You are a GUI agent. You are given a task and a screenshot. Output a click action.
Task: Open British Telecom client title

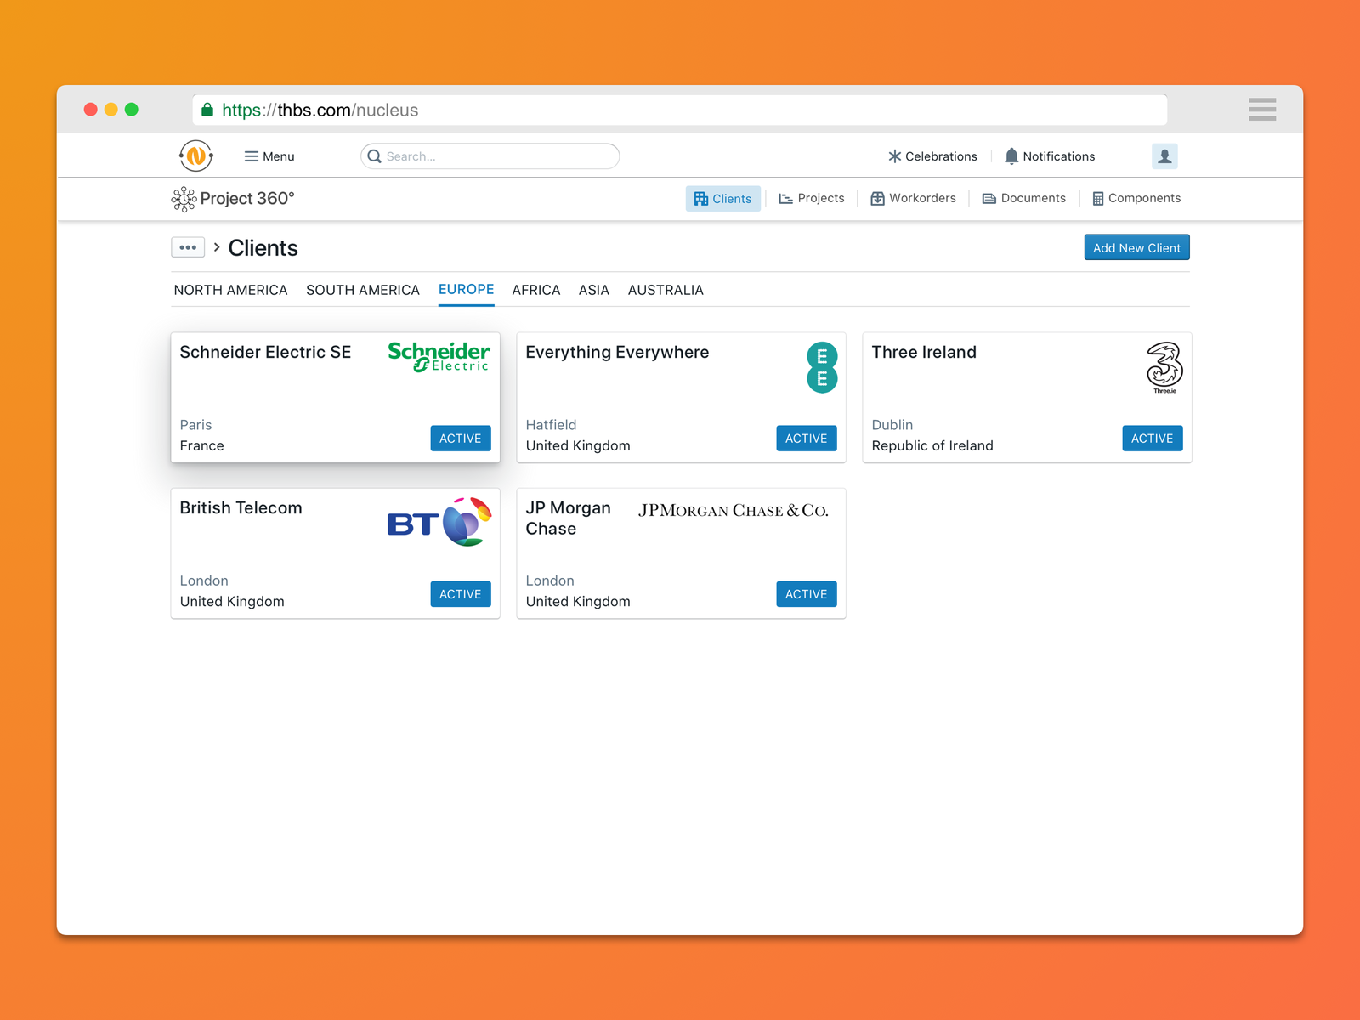coord(241,507)
